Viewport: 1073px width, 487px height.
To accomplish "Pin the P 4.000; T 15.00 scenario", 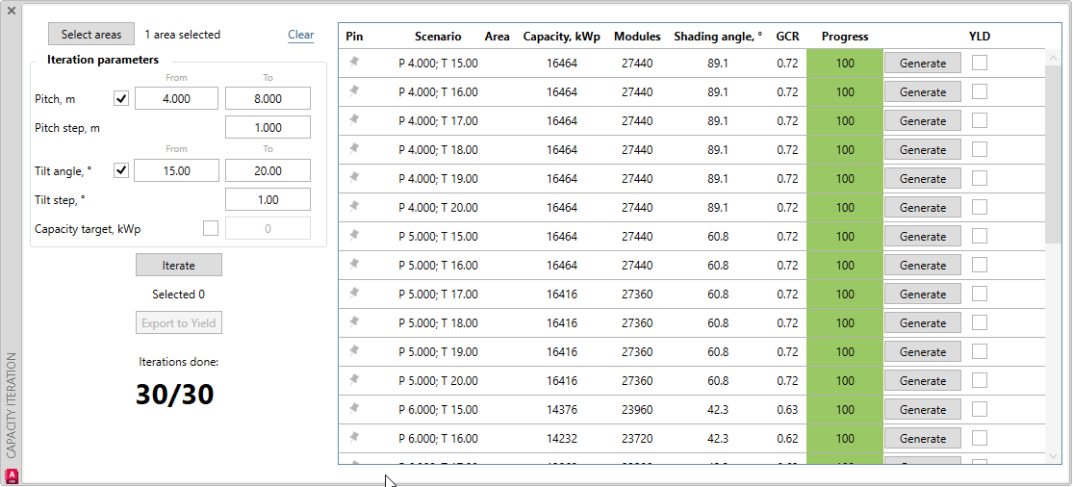I will [354, 63].
